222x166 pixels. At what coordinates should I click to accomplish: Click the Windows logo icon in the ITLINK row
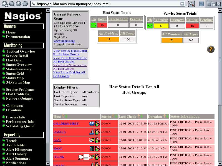point(92,157)
